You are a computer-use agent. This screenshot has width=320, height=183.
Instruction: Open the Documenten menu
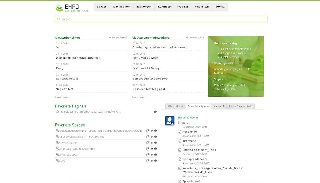(122, 7)
